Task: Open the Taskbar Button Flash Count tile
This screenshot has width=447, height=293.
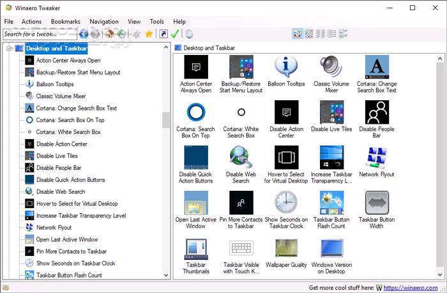Action: click(x=331, y=210)
